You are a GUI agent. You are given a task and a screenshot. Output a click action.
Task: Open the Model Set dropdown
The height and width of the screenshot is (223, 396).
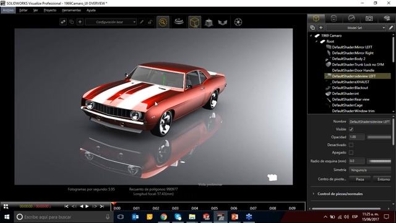356,27
